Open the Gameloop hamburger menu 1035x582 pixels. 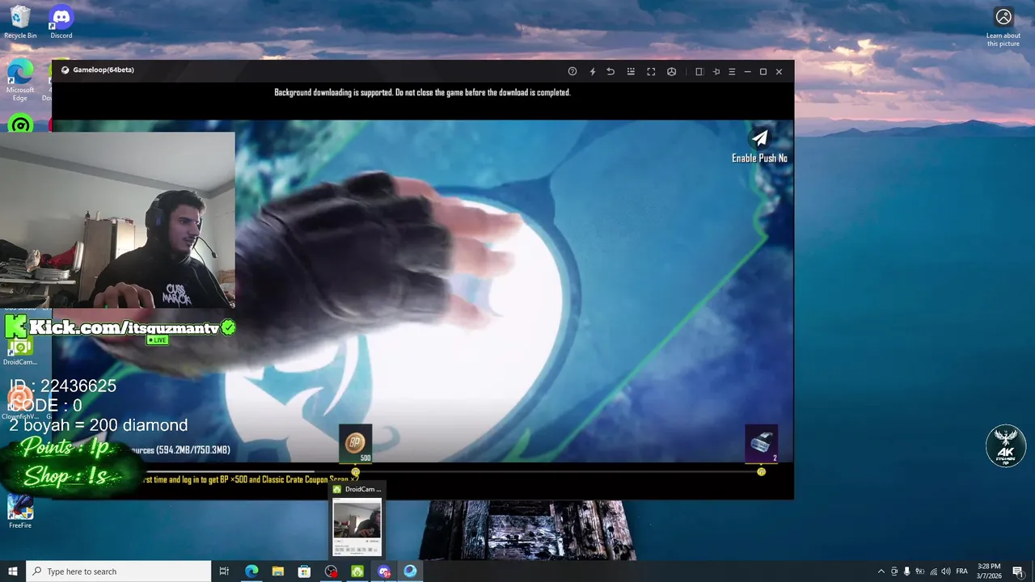pos(732,71)
